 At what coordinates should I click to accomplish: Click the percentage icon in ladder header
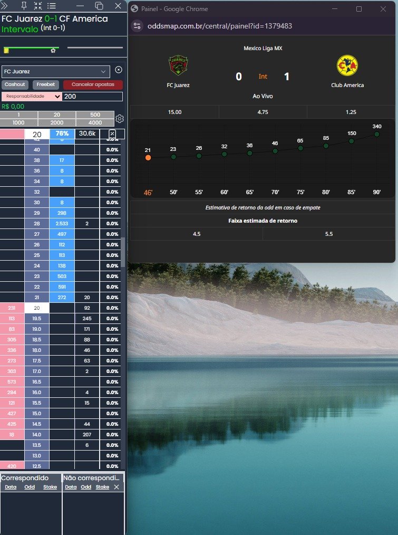(112, 134)
